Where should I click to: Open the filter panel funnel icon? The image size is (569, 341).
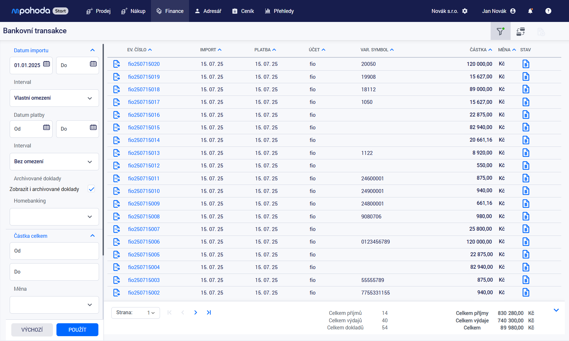[500, 31]
